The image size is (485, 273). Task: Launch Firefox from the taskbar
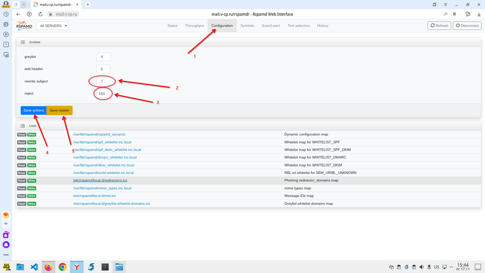pos(48,267)
